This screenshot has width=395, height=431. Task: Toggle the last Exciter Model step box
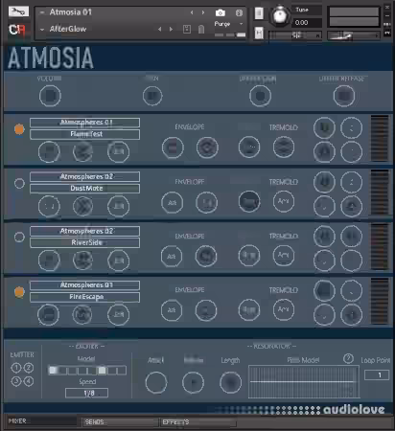[122, 371]
